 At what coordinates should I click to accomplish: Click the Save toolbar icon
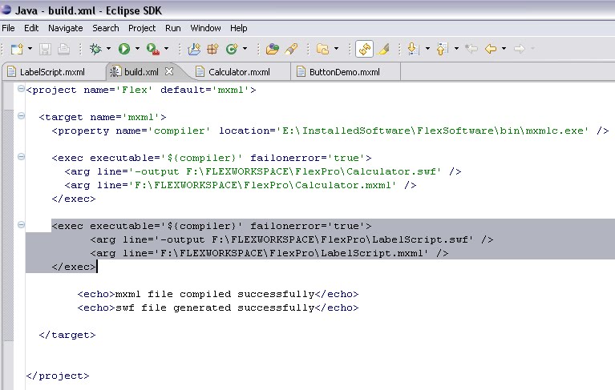pos(45,49)
